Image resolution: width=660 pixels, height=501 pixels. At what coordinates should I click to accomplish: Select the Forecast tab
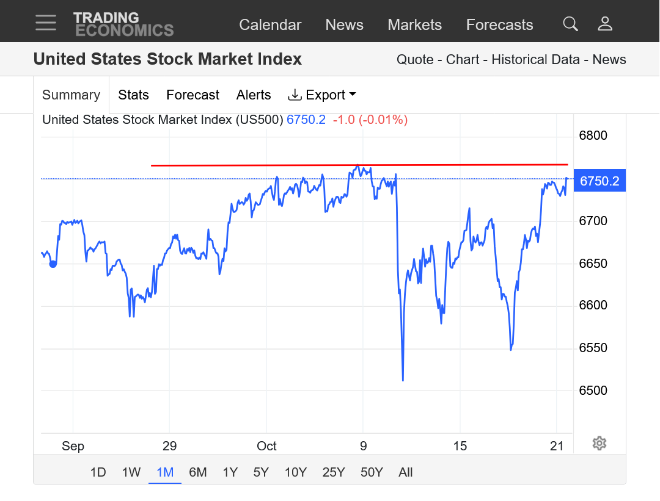click(x=193, y=95)
